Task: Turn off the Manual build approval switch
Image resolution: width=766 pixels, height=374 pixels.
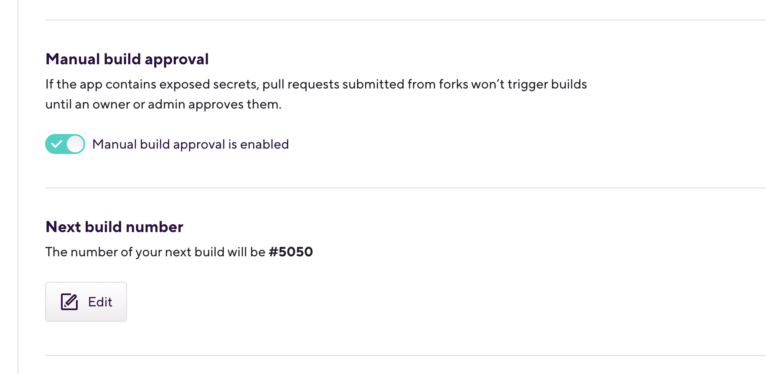Action: tap(65, 144)
